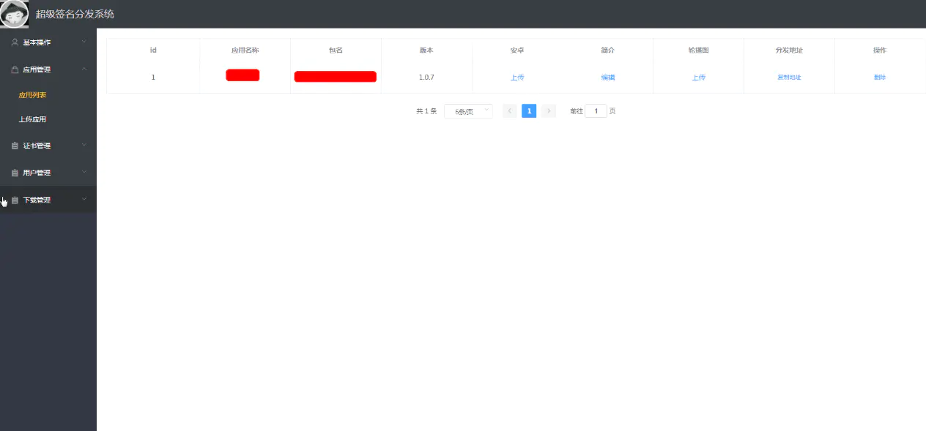Image resolution: width=926 pixels, height=431 pixels.
Task: Open the avatar icon in the header
Action: (15, 14)
